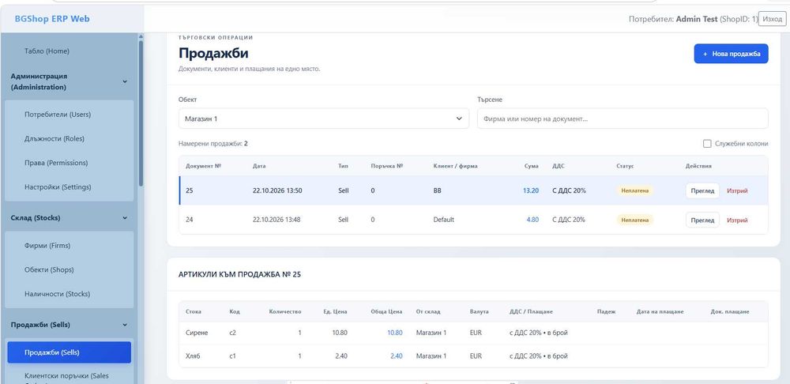Open Преглед for document 24
The width and height of the screenshot is (790, 384).
point(702,220)
